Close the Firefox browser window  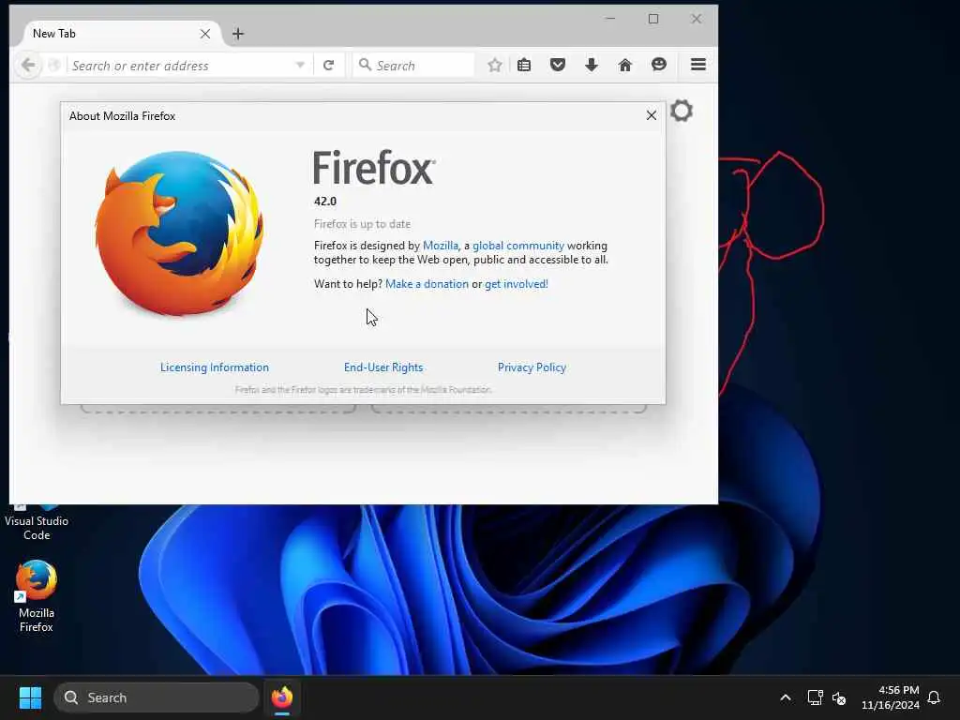click(697, 19)
